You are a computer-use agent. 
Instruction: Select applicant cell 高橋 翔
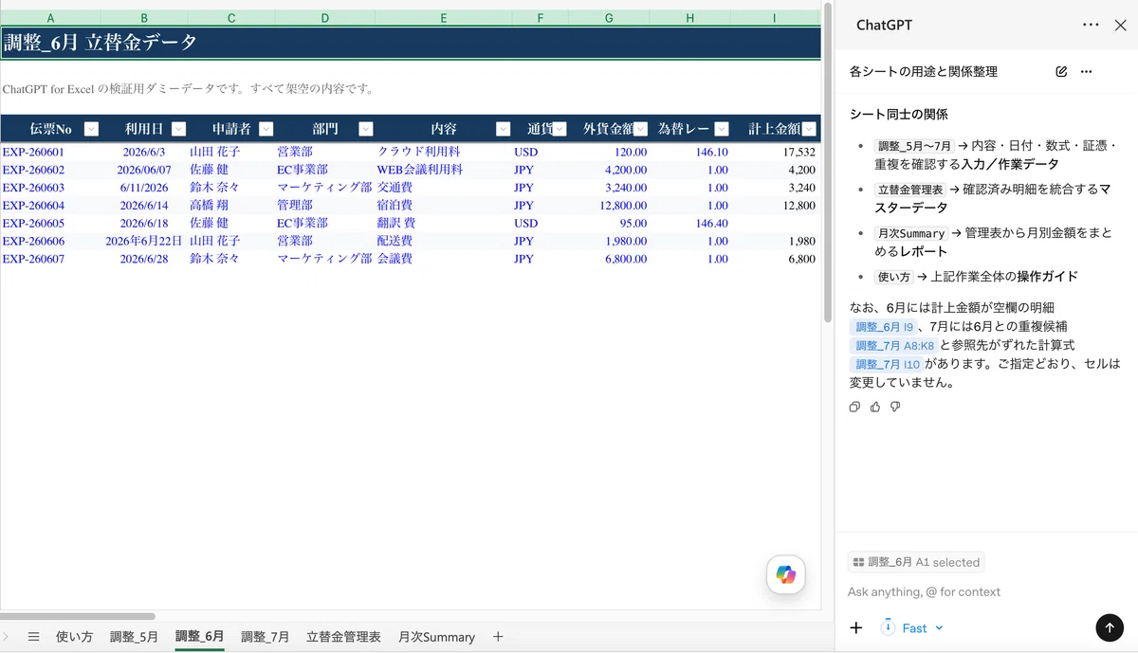click(x=231, y=205)
